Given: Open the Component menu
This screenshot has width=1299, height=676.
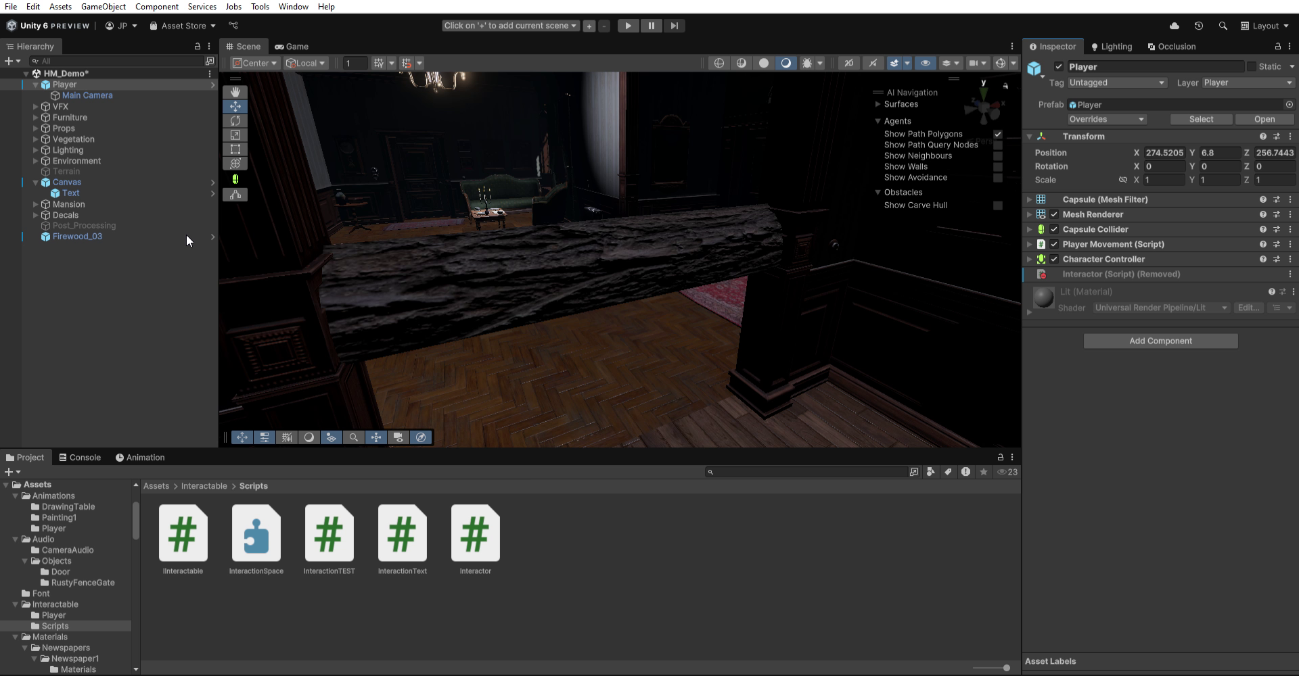Looking at the screenshot, I should [157, 6].
